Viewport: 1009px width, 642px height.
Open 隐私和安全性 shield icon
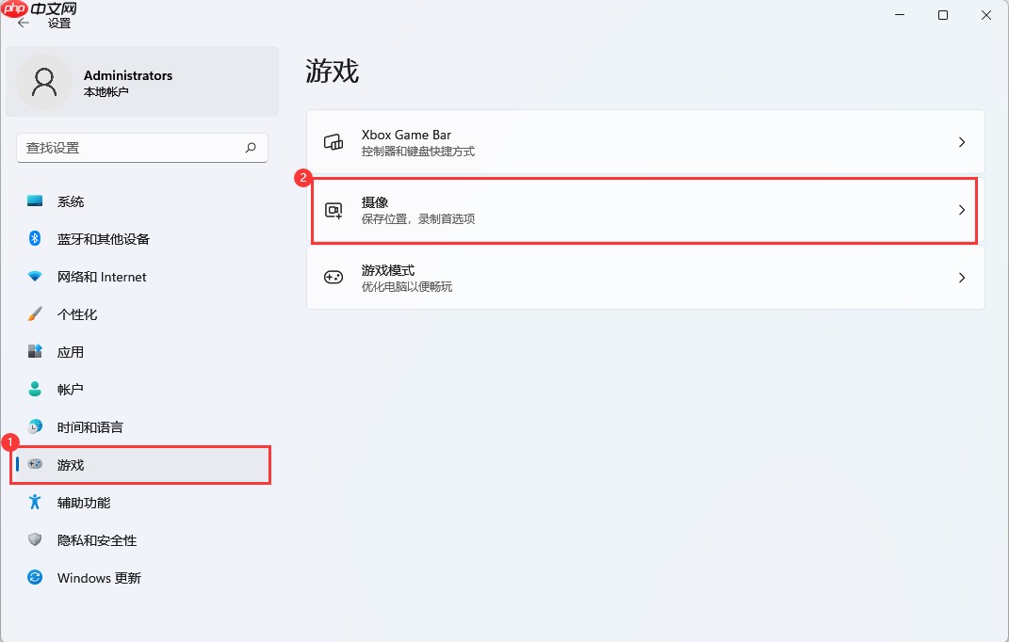pyautogui.click(x=34, y=539)
